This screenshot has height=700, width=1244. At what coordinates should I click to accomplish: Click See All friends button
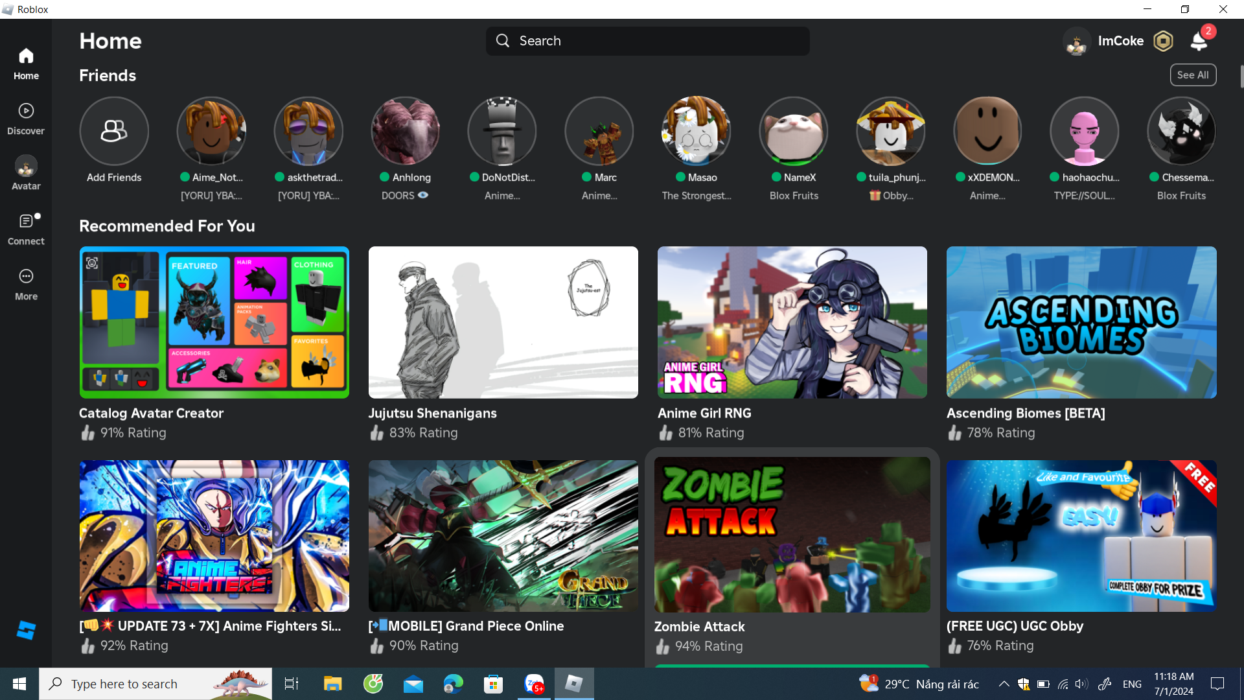coord(1193,75)
